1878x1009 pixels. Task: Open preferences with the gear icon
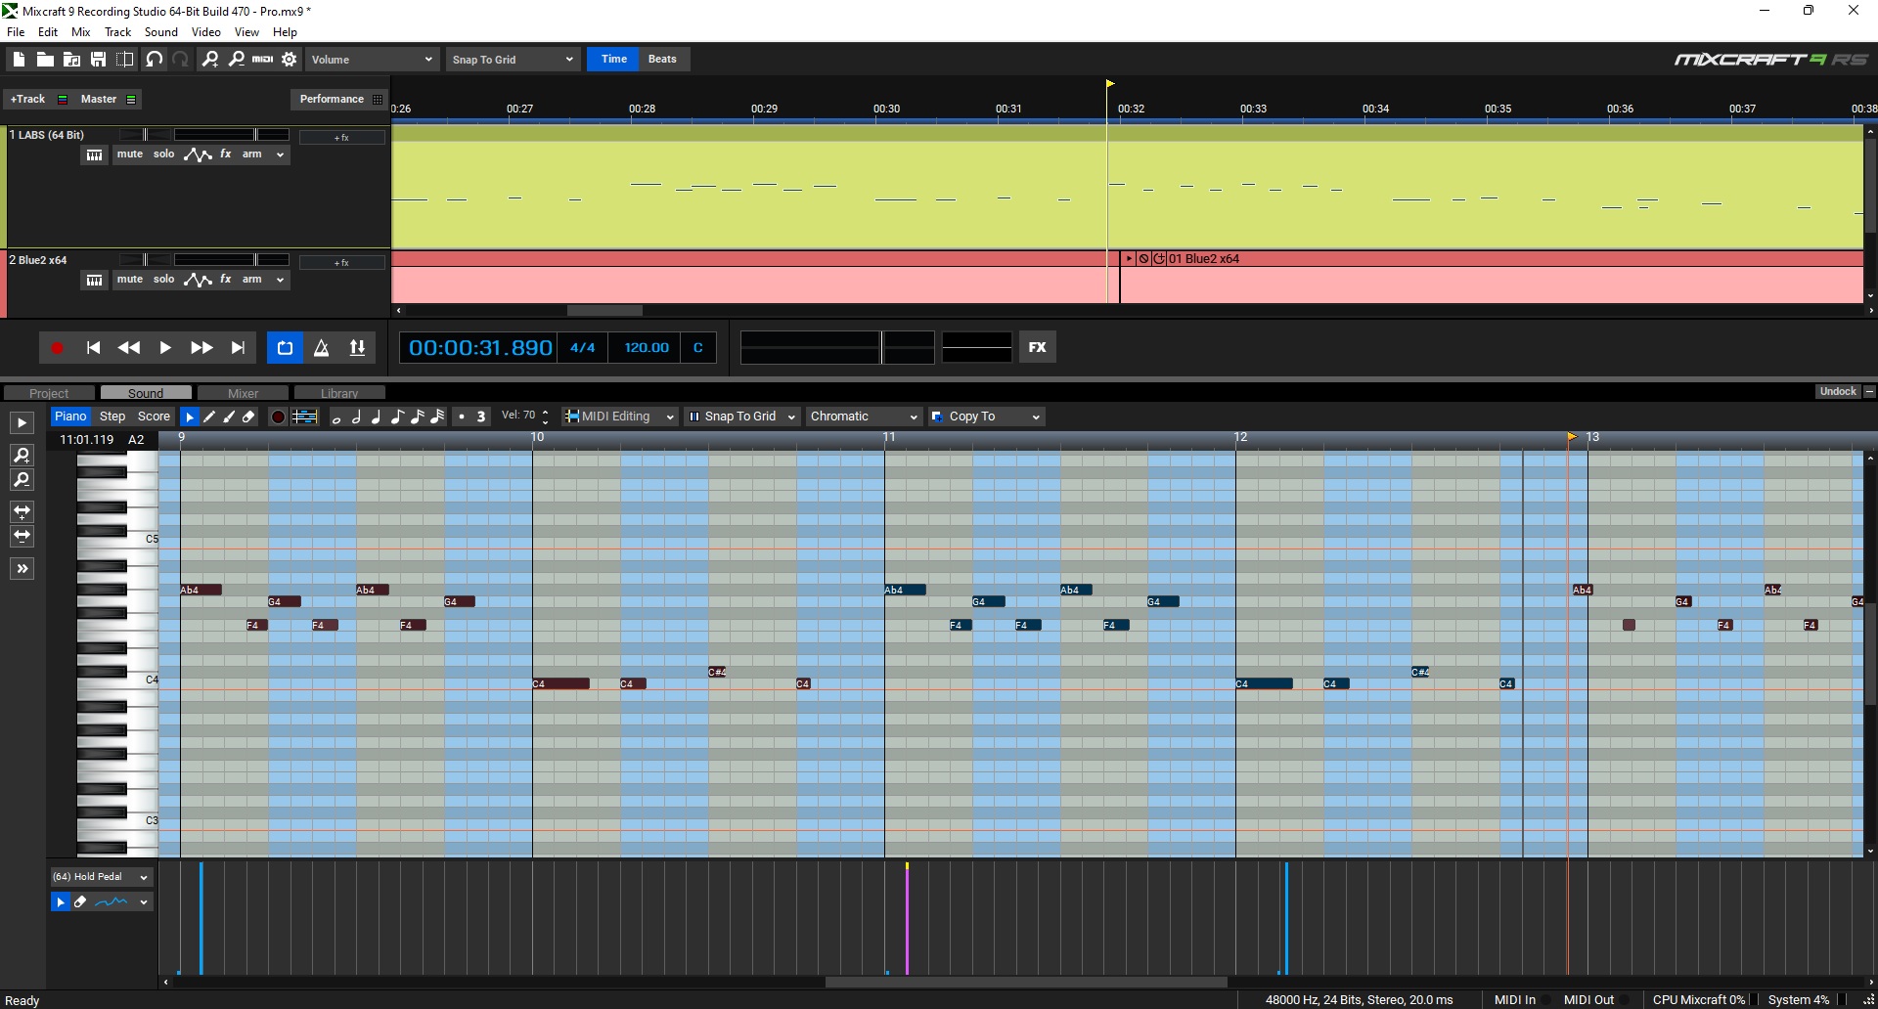[x=290, y=60]
